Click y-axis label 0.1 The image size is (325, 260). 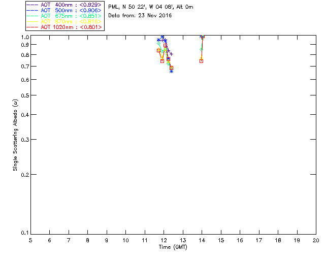pos(25,233)
